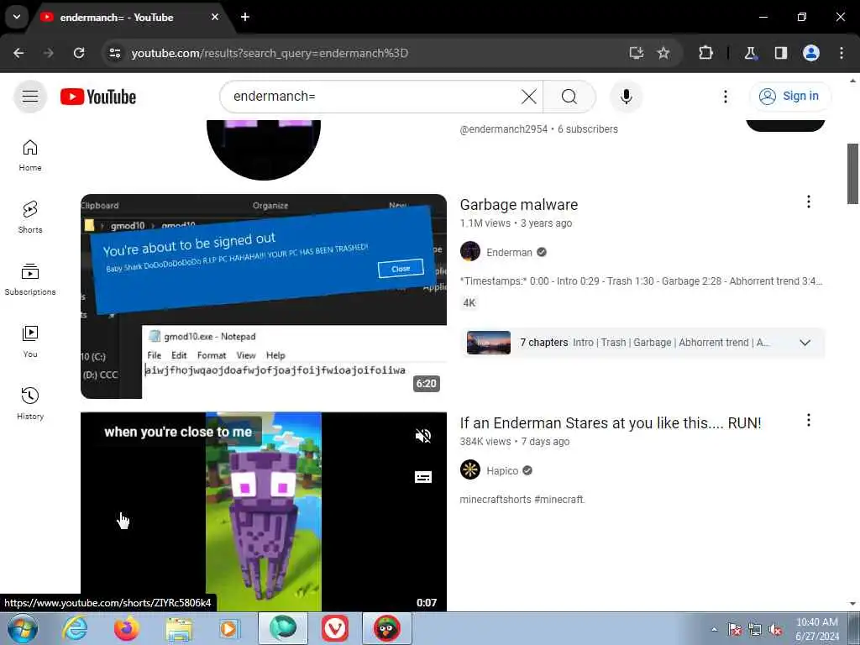Launch Firefox from the taskbar
860x645 pixels.
126,628
